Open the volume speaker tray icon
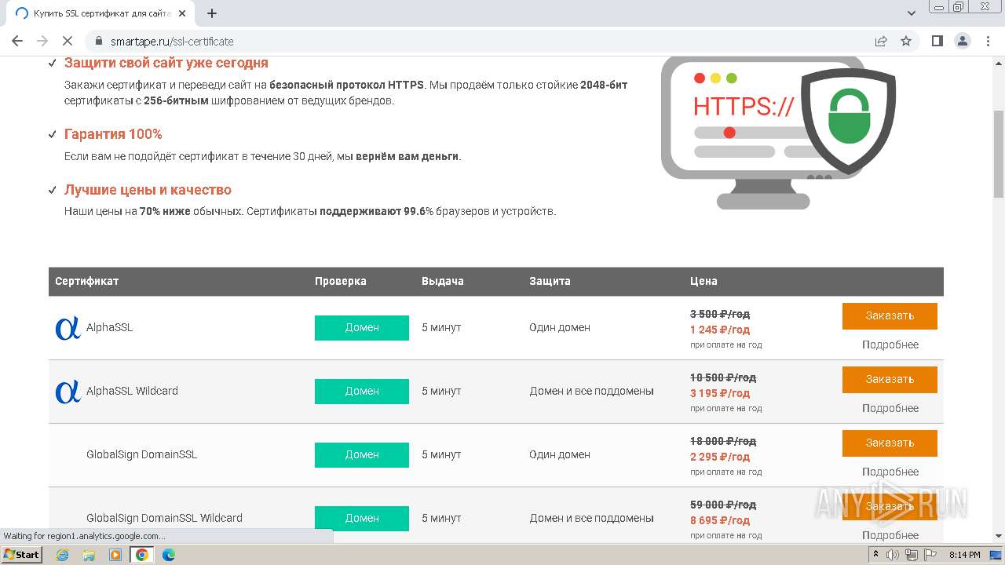Viewport: 1005px width, 565px height. coord(893,555)
